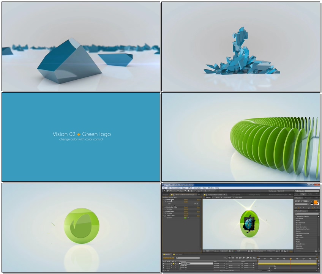Toggle visibility eye of Cam 02 layer
The width and height of the screenshot is (322, 274).
point(164,268)
